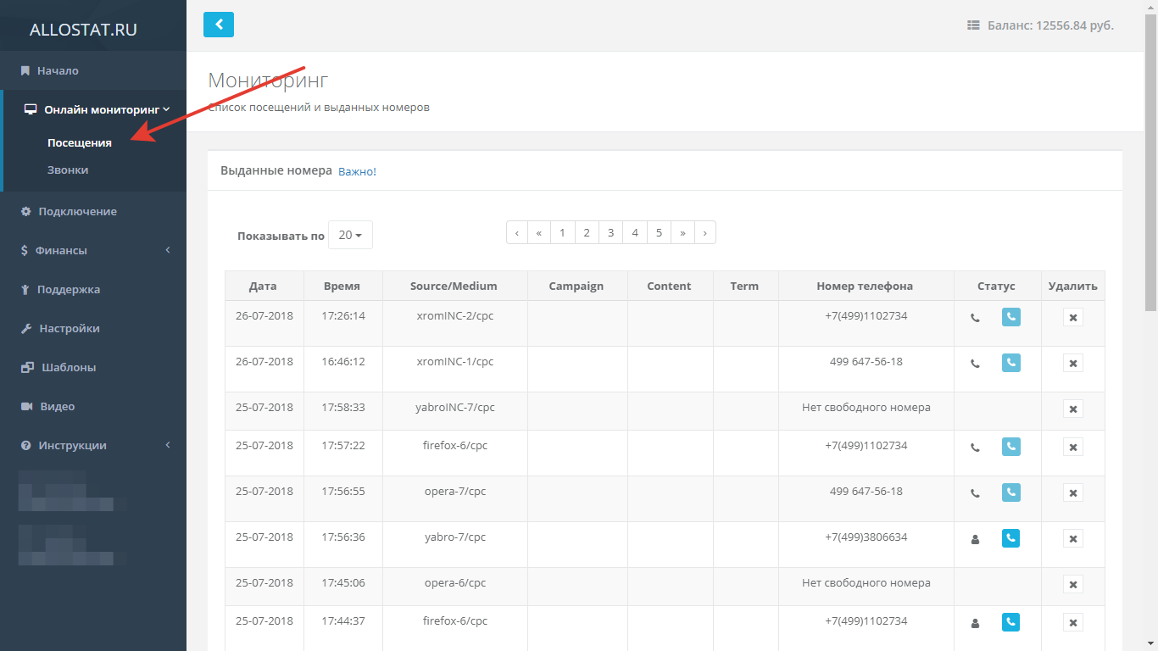
Task: Click the person status icon in the 17:56:36 row
Action: click(975, 539)
